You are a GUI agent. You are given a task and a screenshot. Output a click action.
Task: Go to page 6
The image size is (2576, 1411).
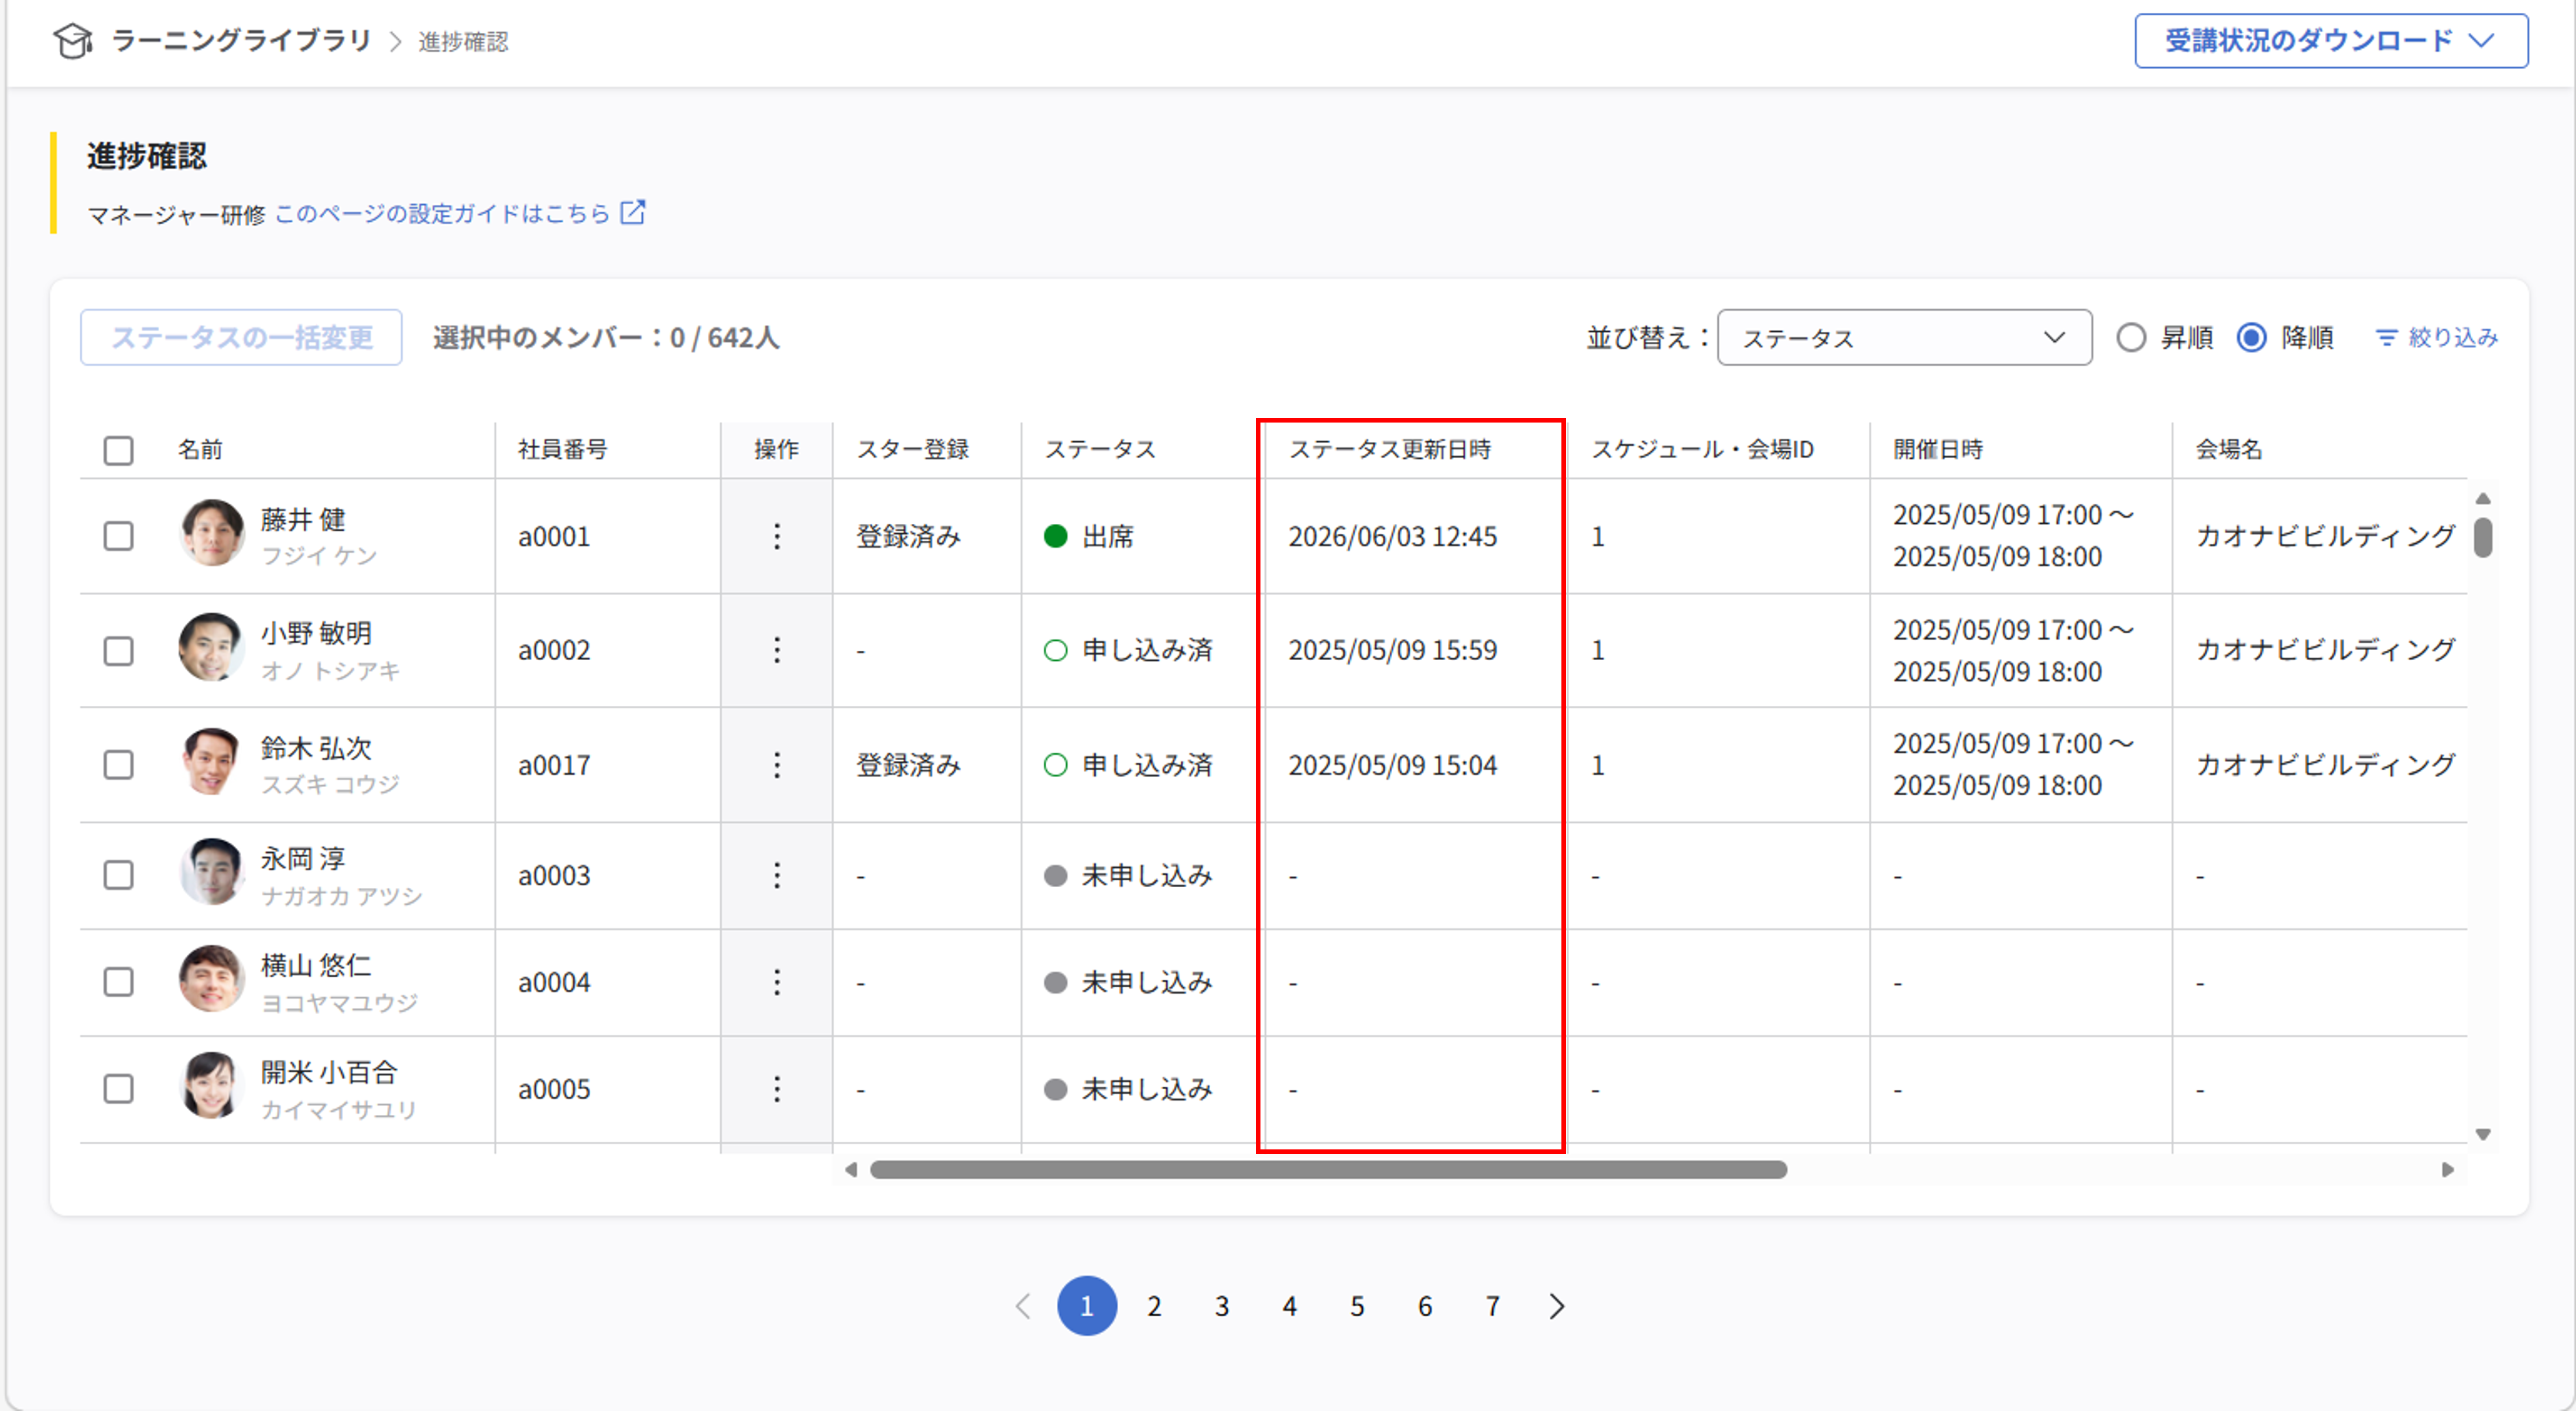click(x=1425, y=1306)
